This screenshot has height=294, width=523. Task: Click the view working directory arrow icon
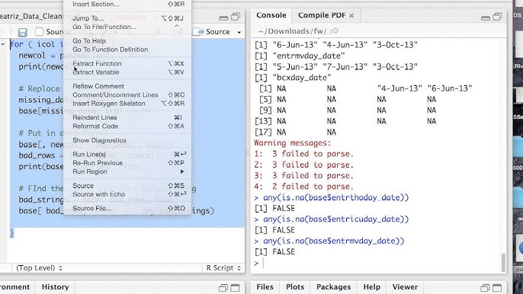click(x=334, y=31)
